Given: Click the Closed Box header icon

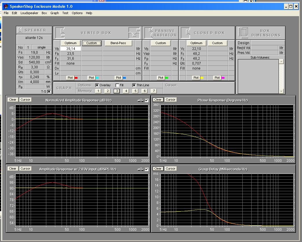Looking at the screenshot, I should pyautogui.click(x=186, y=32).
